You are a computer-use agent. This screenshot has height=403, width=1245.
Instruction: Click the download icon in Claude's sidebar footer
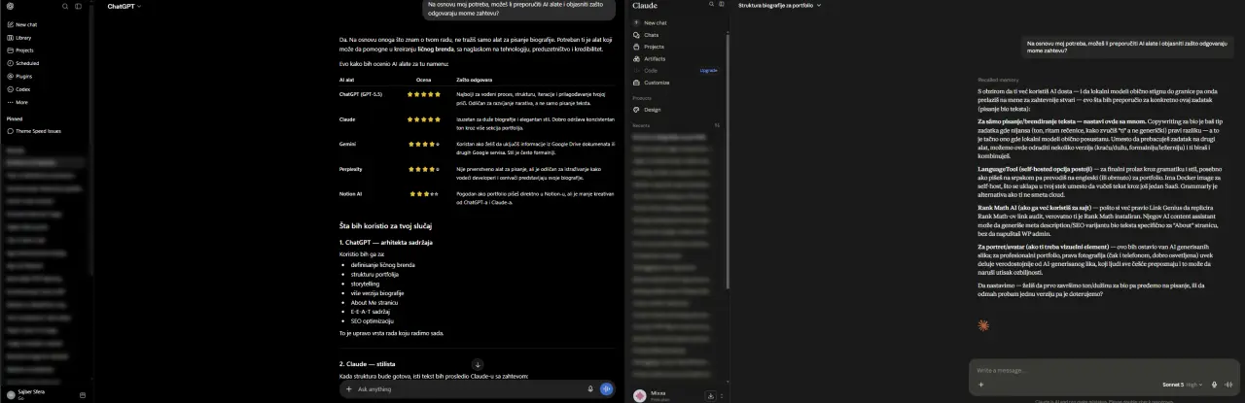coord(710,395)
